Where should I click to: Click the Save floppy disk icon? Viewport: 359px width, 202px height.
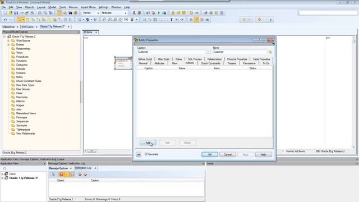[16, 13]
